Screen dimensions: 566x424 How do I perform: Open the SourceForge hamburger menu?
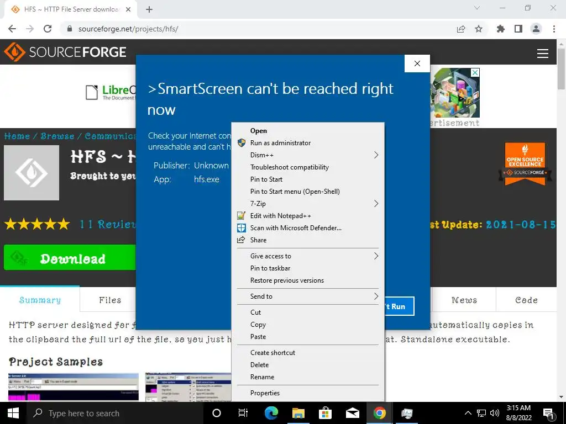tap(543, 54)
